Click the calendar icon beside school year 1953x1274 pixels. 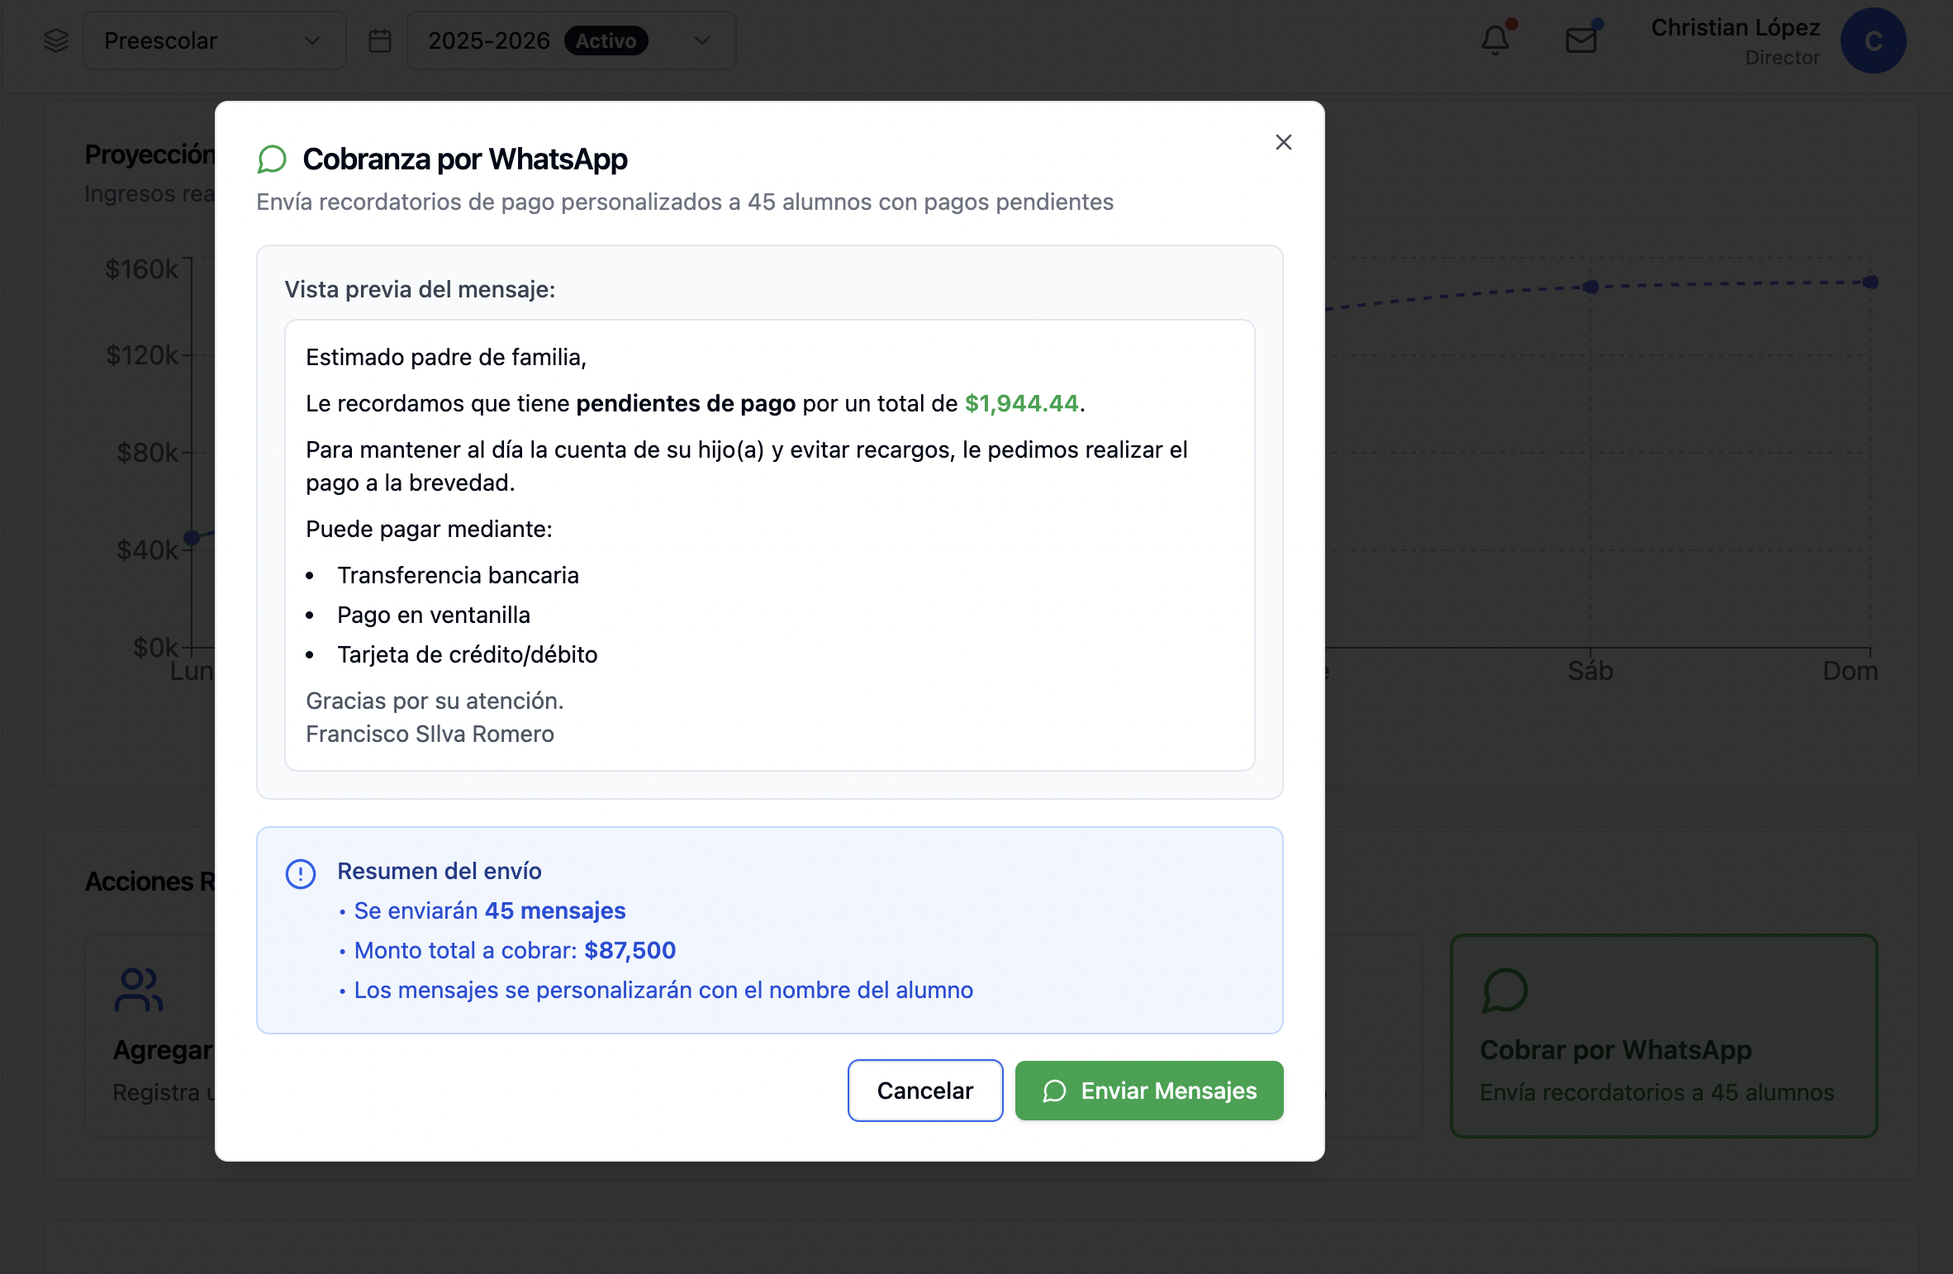(379, 40)
